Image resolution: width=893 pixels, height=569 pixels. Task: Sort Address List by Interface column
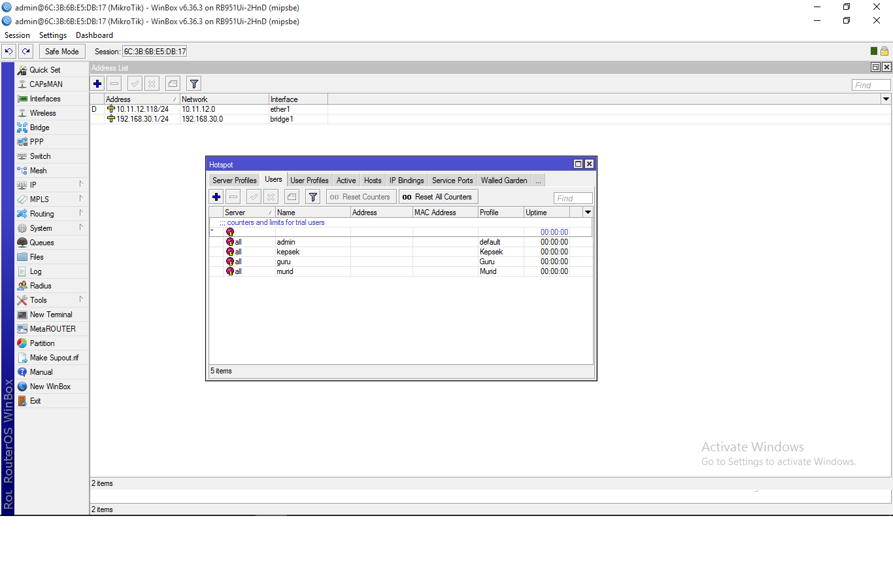[x=298, y=99]
